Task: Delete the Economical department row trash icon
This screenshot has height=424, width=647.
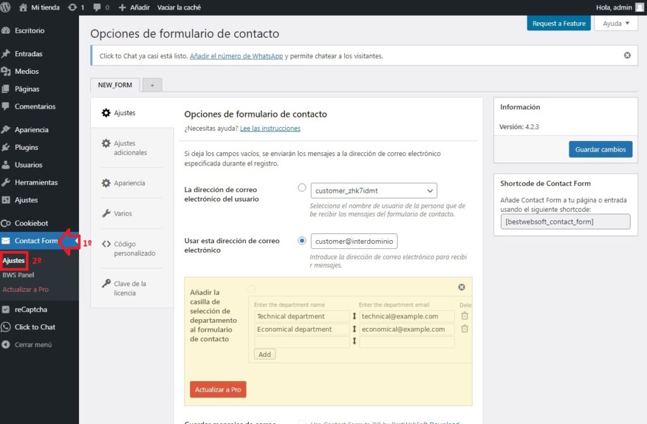Action: tap(464, 329)
